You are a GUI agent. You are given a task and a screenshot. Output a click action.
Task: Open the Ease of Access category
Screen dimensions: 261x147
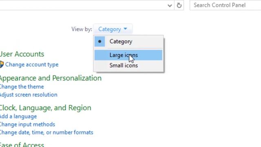coord(22,144)
